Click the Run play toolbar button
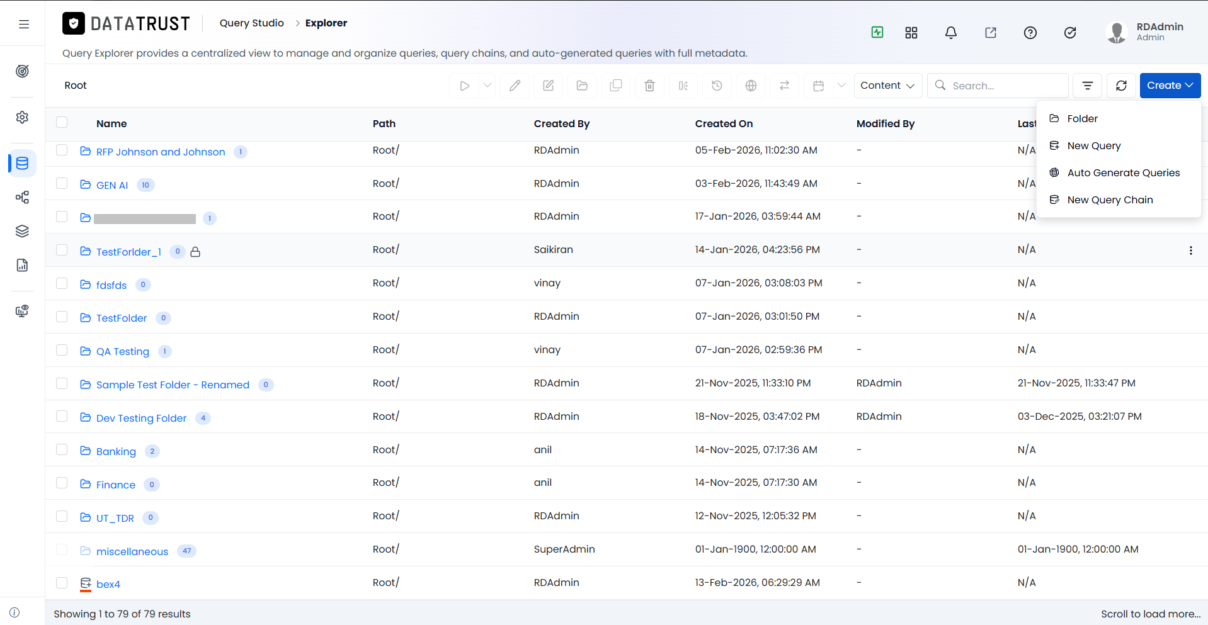 coord(464,86)
